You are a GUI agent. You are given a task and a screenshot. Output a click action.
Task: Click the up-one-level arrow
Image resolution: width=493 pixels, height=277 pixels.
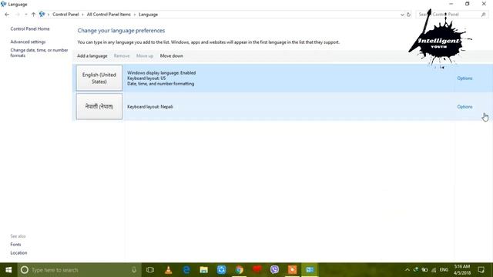[x=33, y=15]
